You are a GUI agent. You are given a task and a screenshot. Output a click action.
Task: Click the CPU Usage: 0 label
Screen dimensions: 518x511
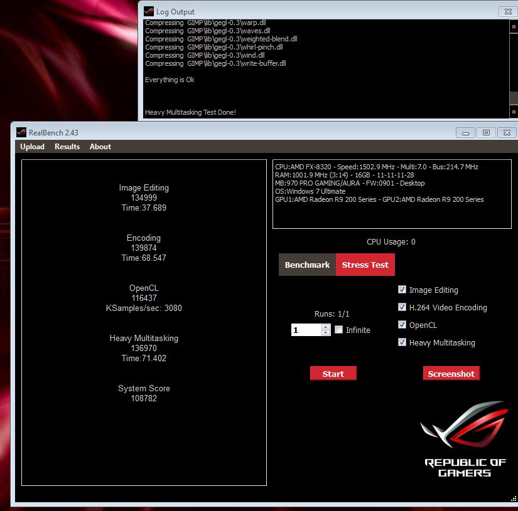[391, 242]
